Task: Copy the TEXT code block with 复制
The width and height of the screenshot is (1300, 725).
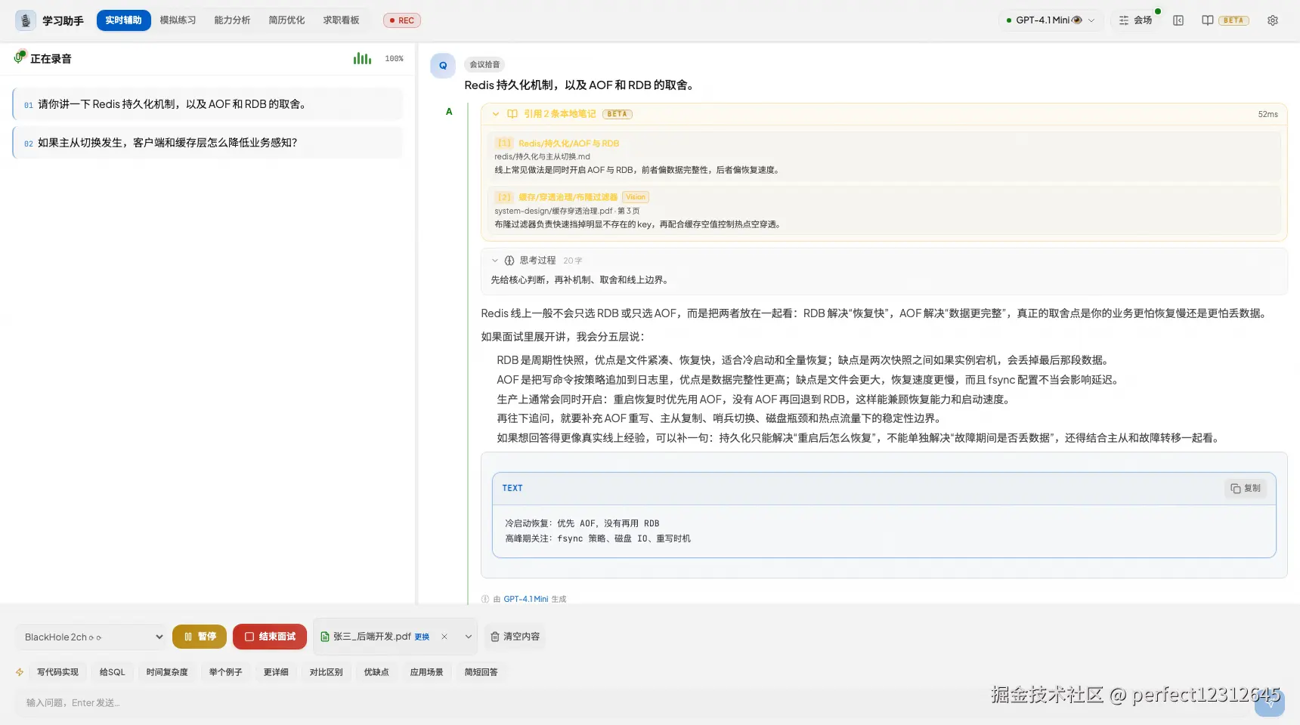Action: (1246, 489)
